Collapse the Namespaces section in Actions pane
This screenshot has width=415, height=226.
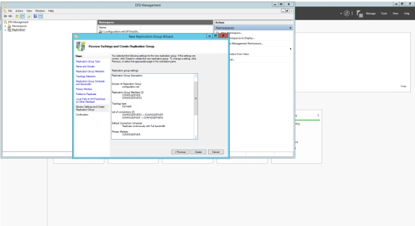coord(290,28)
